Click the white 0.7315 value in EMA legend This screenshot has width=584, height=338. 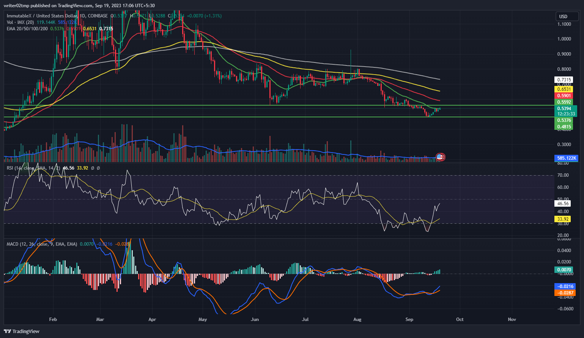[106, 29]
